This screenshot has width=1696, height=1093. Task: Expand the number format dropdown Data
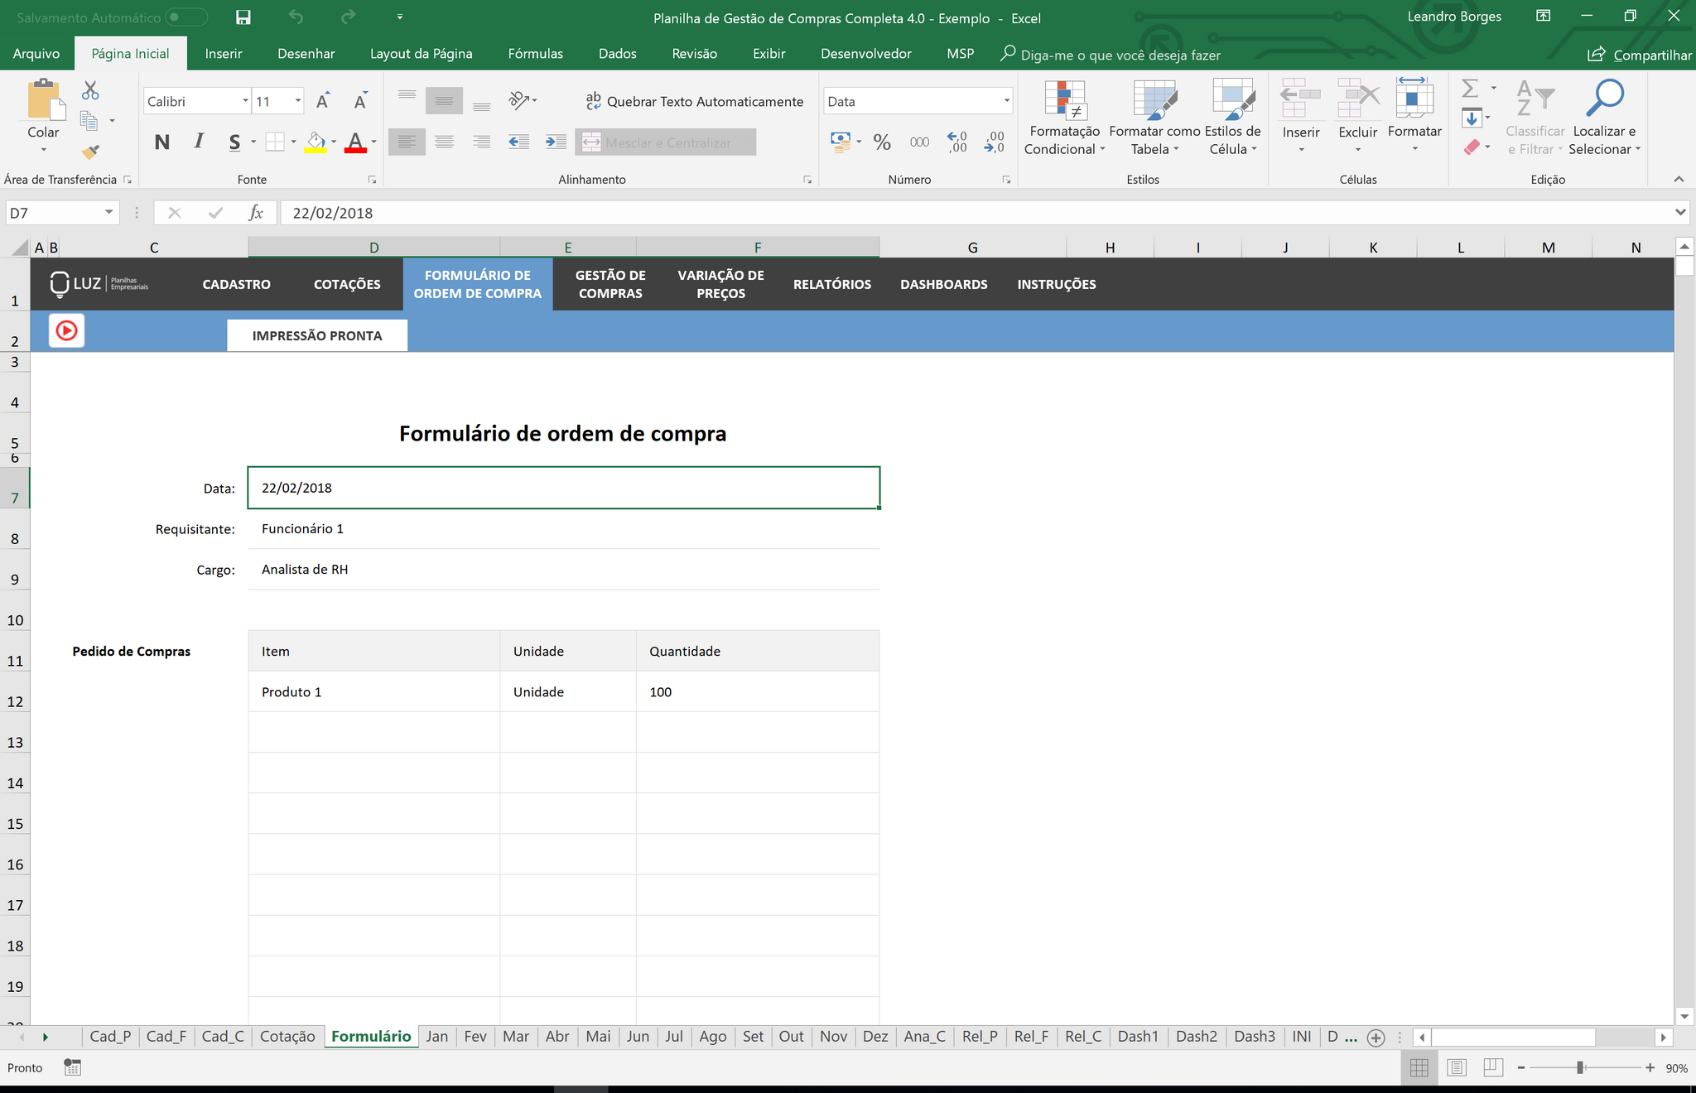(x=1006, y=101)
